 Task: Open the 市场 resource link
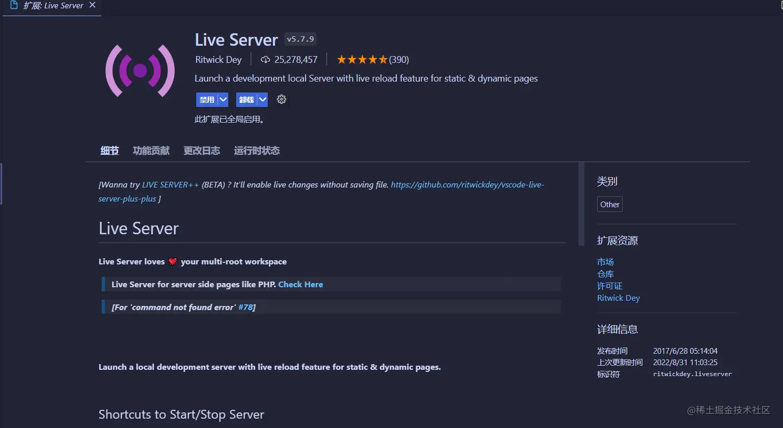click(605, 262)
